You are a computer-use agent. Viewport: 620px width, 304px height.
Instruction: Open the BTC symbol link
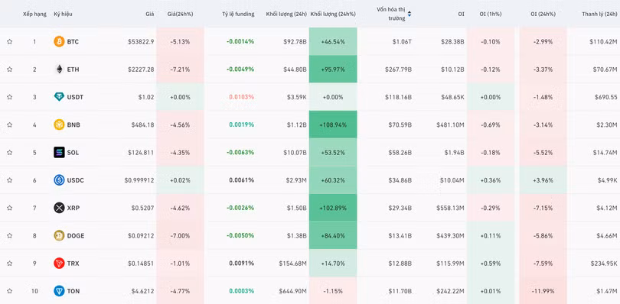coord(73,41)
